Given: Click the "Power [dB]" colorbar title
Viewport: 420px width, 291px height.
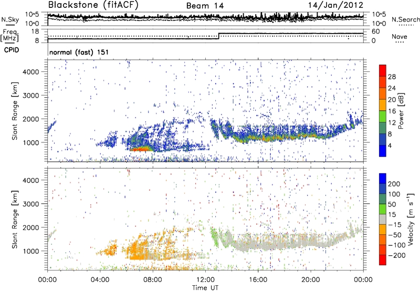Looking at the screenshot, I should [x=401, y=111].
